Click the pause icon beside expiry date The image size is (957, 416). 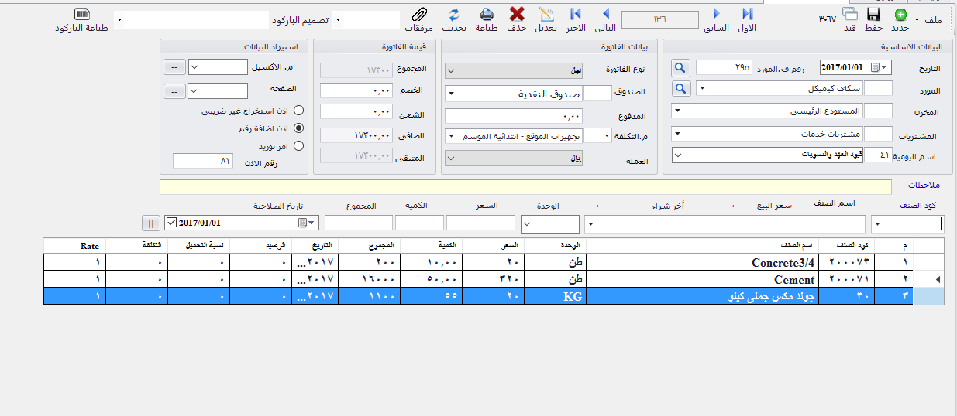tap(151, 223)
